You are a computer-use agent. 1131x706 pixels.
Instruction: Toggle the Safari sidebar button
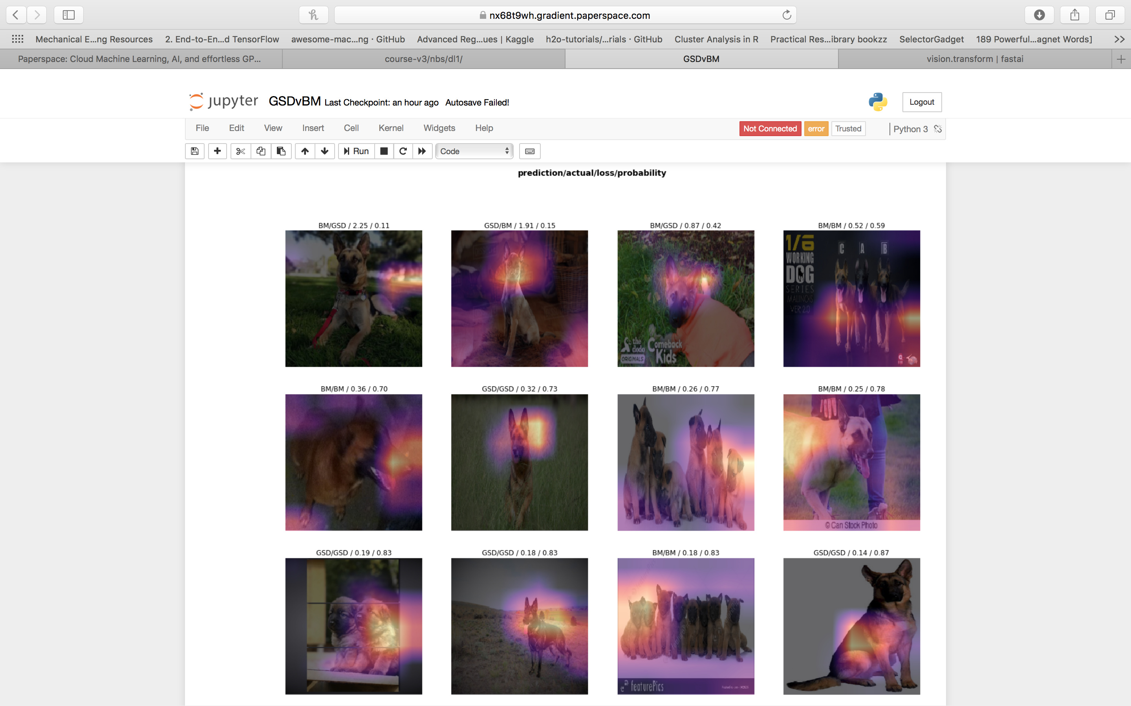coord(69,15)
